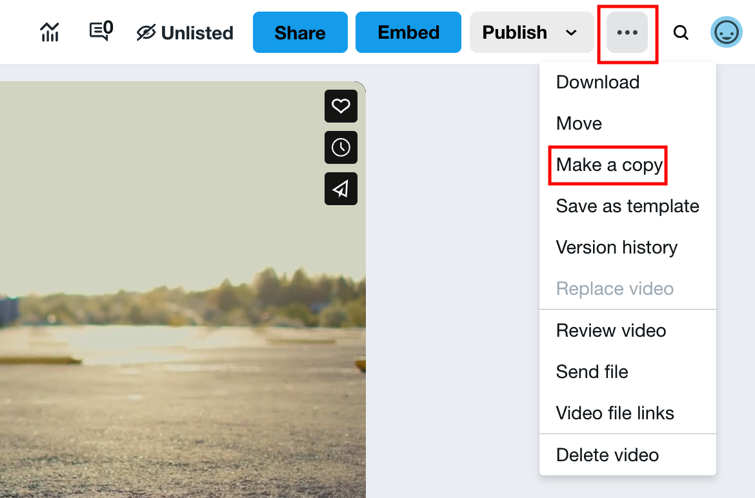Choose Move in the dropdown menu
755x498 pixels.
coord(579,123)
